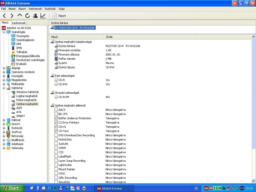The width and height of the screenshot is (256, 192).
Task: Go up one level with the up arrow
Action: tap(19, 15)
